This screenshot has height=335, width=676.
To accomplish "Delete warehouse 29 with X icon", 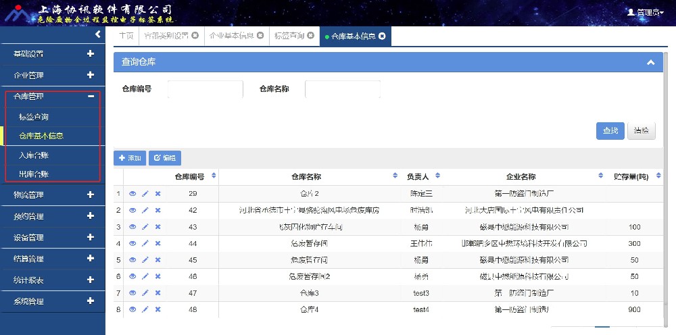I will [158, 194].
